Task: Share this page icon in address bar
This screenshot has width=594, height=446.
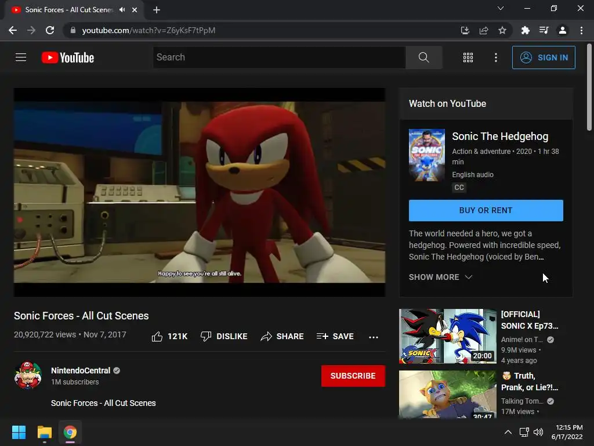Action: tap(484, 30)
